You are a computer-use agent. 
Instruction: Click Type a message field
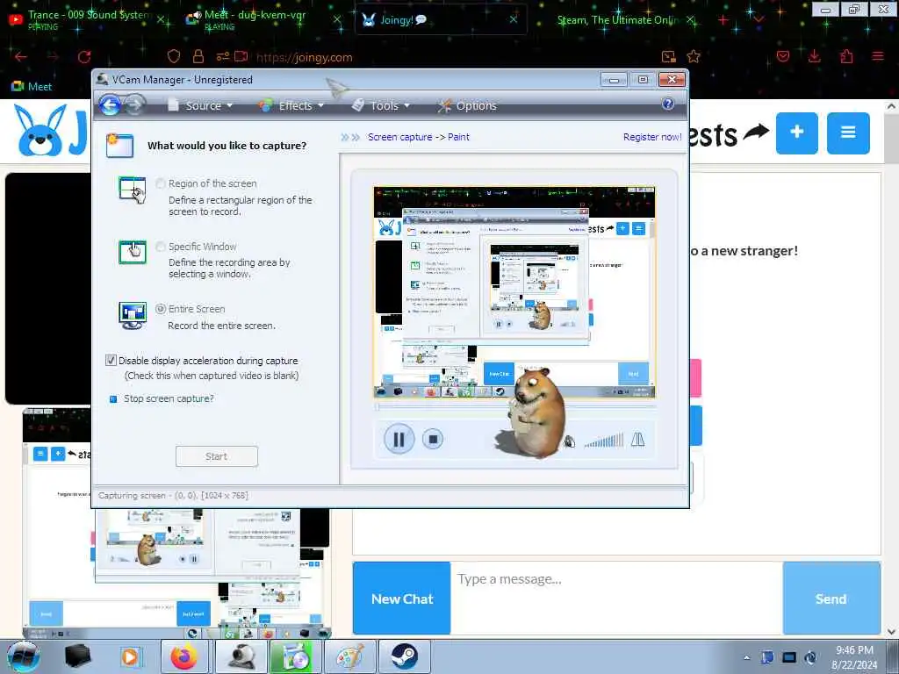pos(616,599)
